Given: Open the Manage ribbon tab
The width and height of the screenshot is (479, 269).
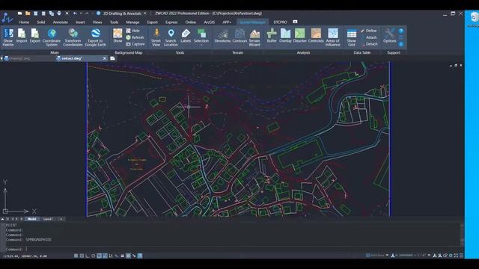Looking at the screenshot, I should 132,22.
